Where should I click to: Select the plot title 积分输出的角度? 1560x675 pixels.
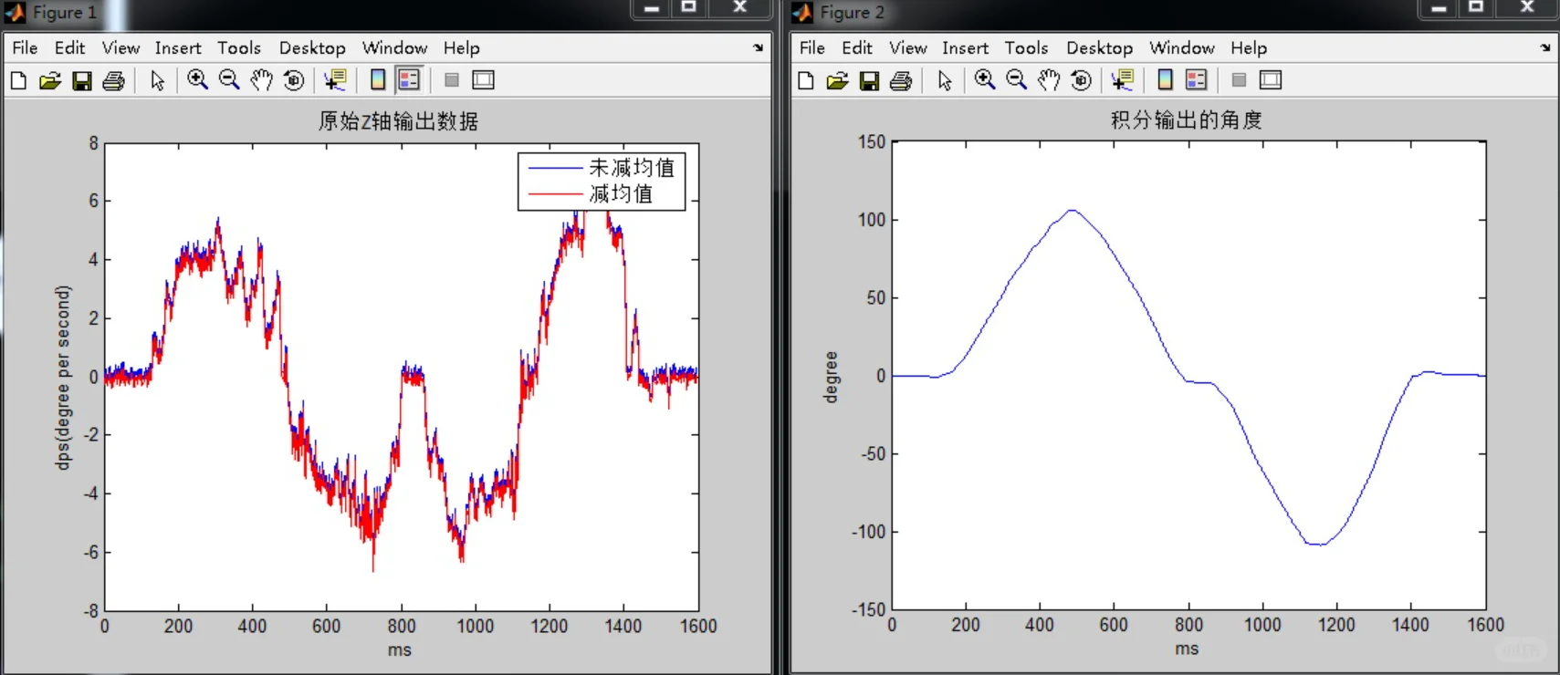pos(1187,120)
